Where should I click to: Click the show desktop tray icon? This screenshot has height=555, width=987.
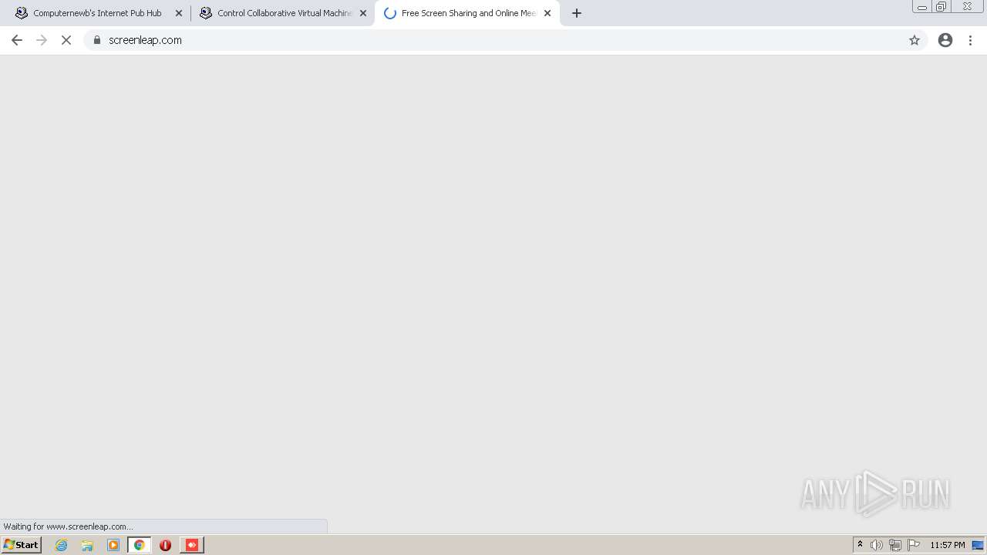[978, 545]
